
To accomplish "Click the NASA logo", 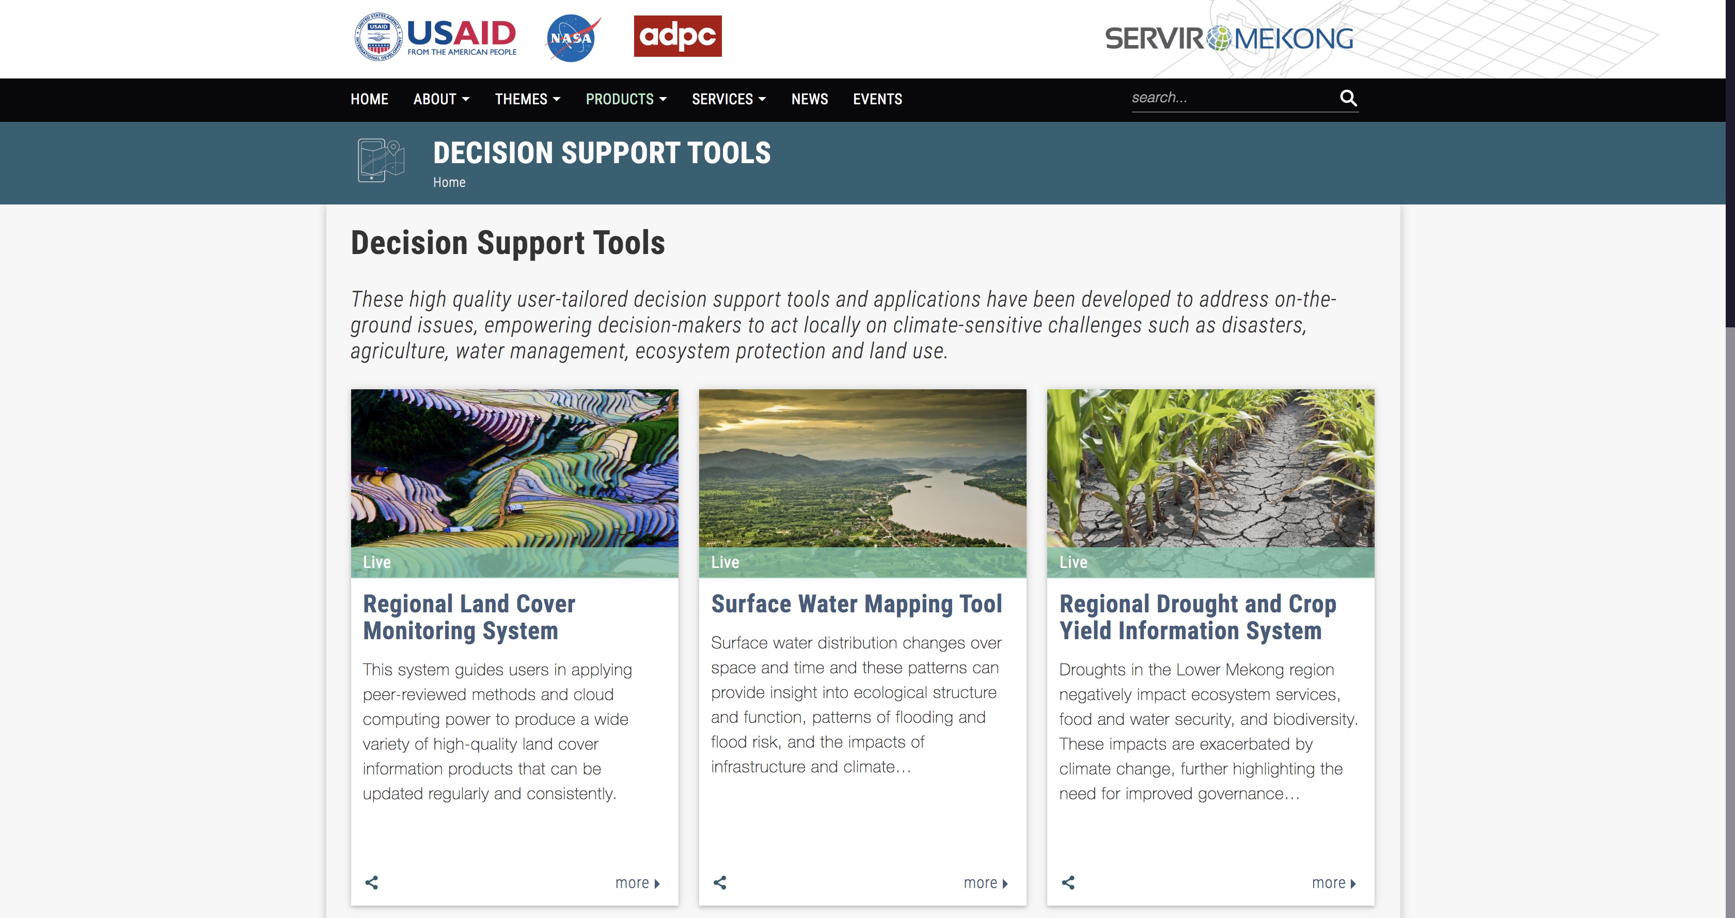I will (572, 38).
